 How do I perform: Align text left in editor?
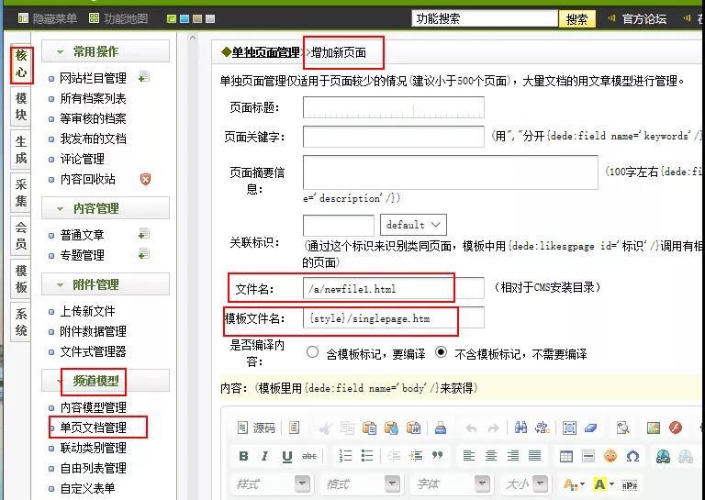pos(469,456)
